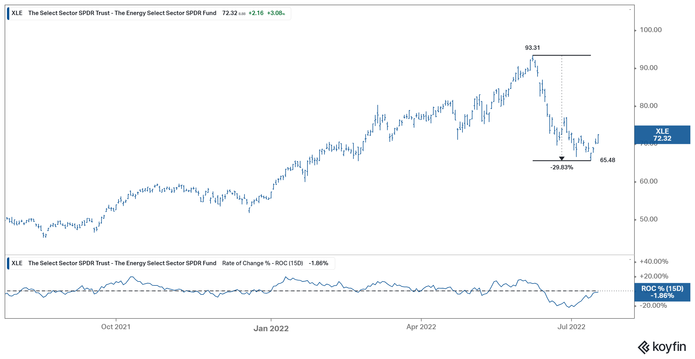Click the Jul 2022 date label
The height and width of the screenshot is (359, 695).
(x=571, y=327)
